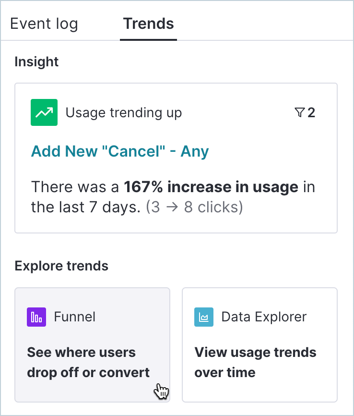The image size is (354, 416).
Task: Click the 'Explore trends' section heading
Action: coord(61,266)
